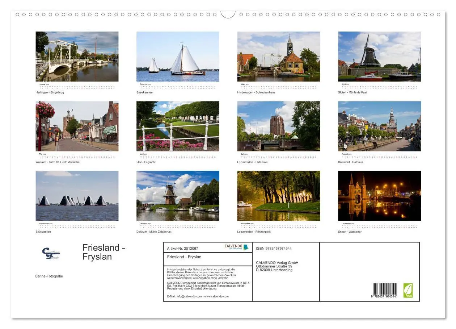This screenshot has height=329, width=456.
Task: Click the ISBN 9783457974544 number
Action: [274, 248]
